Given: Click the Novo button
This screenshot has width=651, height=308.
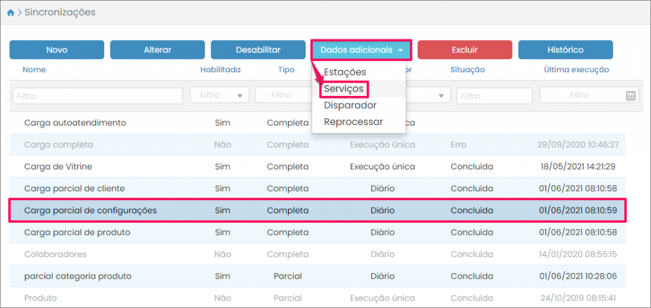Looking at the screenshot, I should click(57, 50).
